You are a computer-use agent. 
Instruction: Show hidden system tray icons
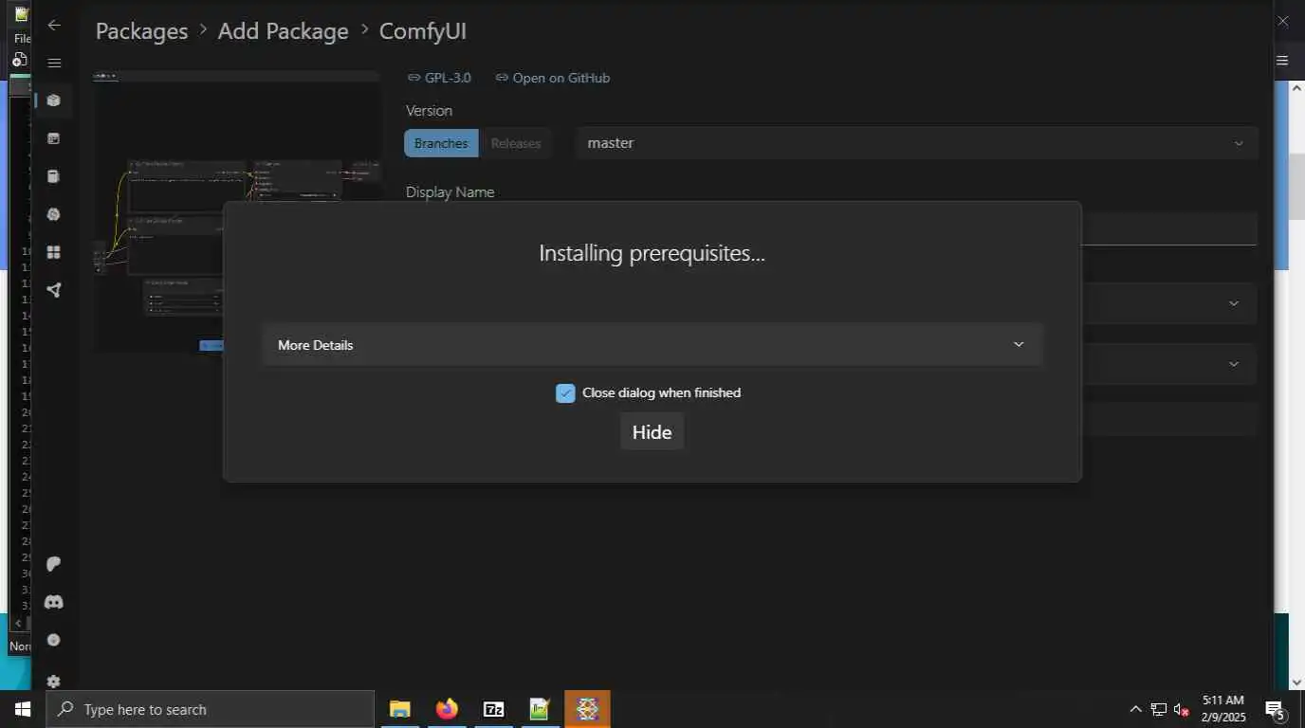[1135, 709]
